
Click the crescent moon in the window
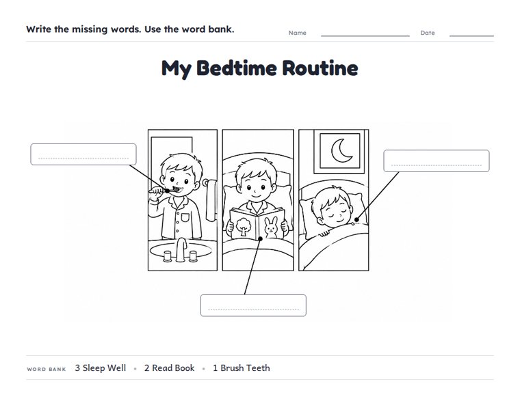pyautogui.click(x=341, y=150)
